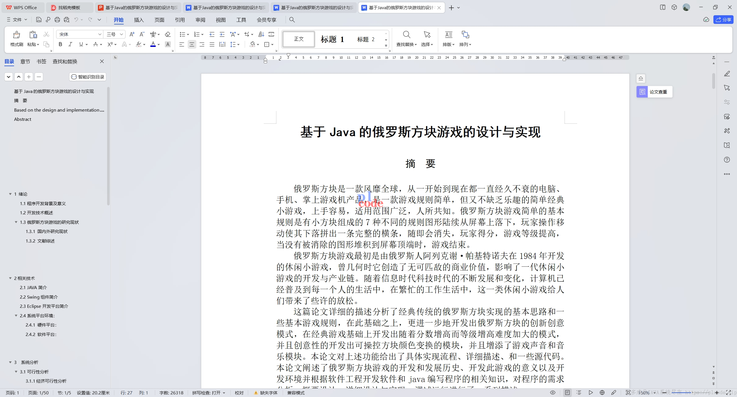Screen dimensions: 737x397
Task: Click the 校对 button in status bar
Action: tap(239, 393)
